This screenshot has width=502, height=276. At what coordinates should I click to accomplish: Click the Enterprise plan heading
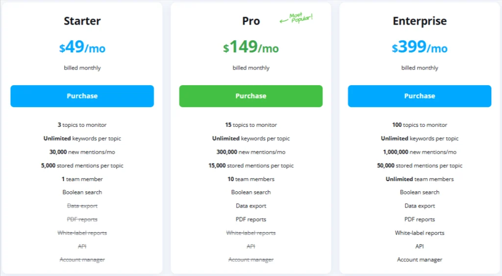[x=419, y=21]
